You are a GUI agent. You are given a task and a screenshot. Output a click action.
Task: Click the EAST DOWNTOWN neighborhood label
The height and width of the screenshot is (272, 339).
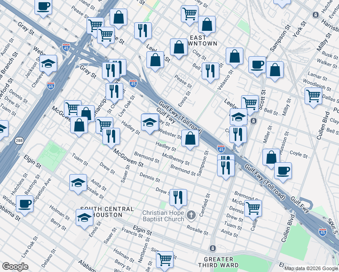coord(202,40)
